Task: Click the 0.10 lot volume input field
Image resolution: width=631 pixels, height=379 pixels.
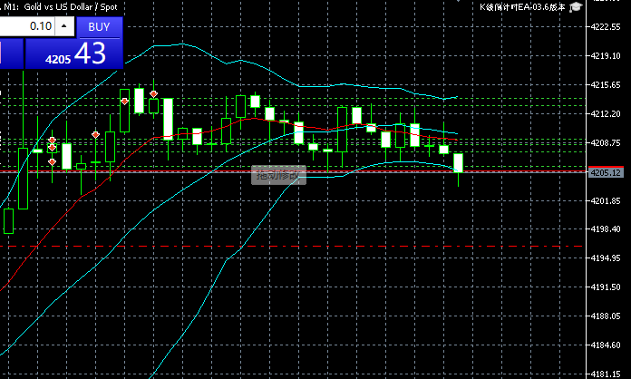Action: (x=27, y=26)
